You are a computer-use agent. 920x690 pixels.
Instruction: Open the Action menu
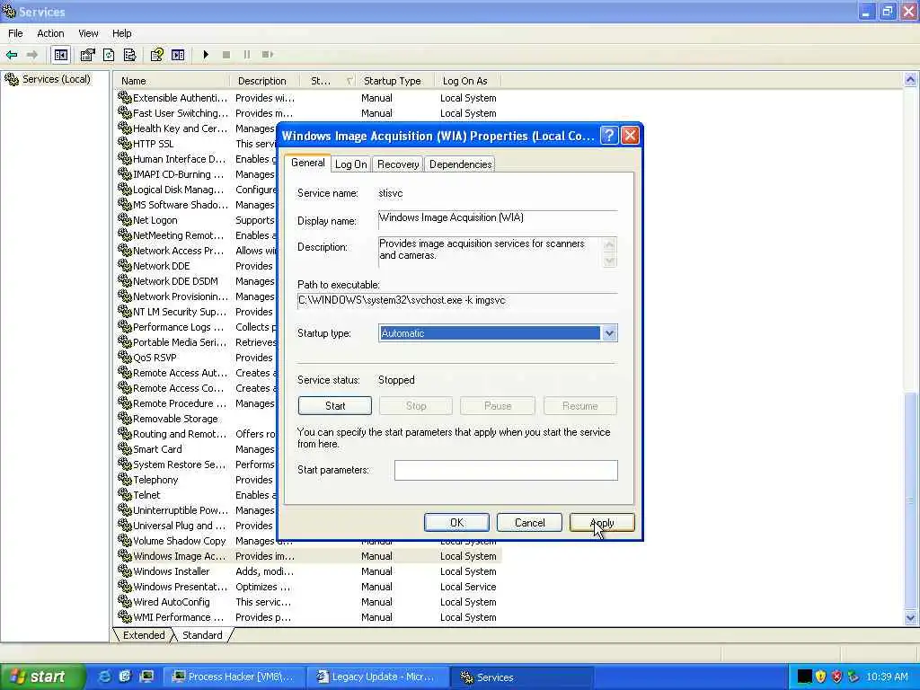point(50,33)
